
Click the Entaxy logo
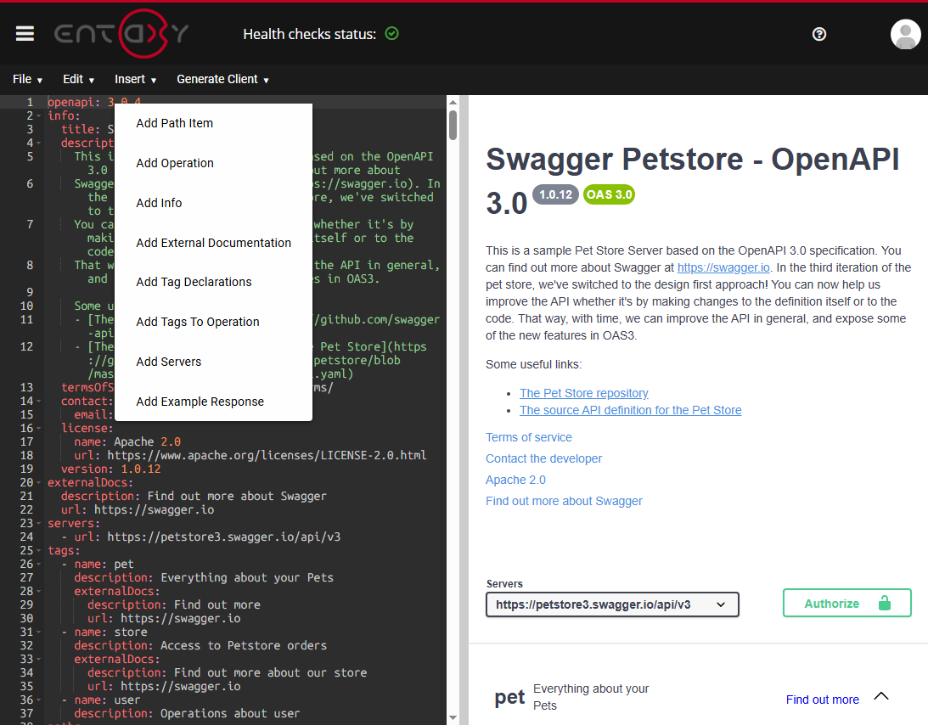(121, 34)
